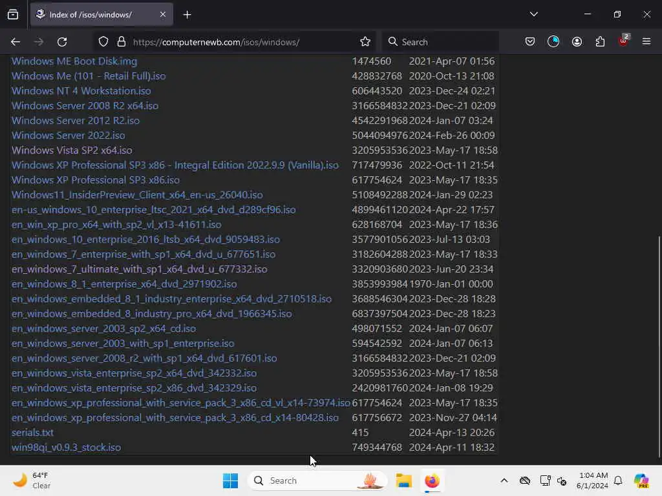662x496 pixels.
Task: Open visited link Windows Vista SP2 x64.iso
Action: tap(72, 150)
